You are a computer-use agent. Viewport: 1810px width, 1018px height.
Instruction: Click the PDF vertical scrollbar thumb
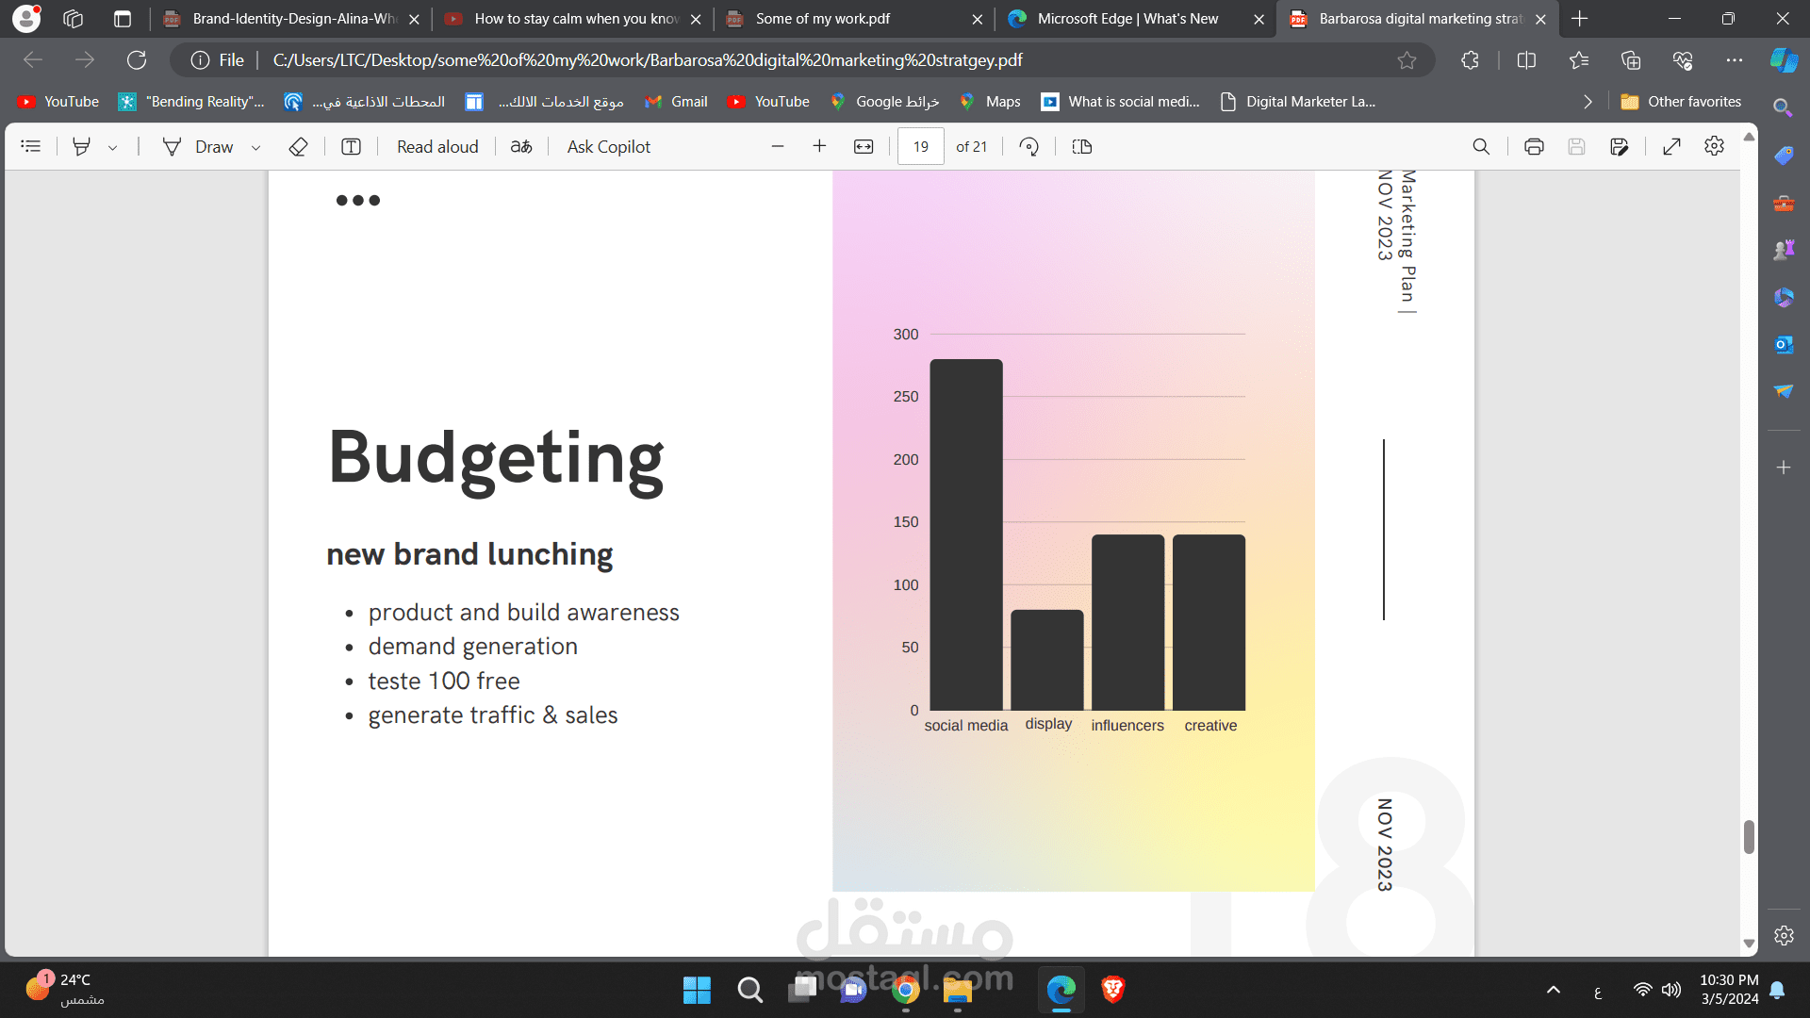pos(1749,836)
